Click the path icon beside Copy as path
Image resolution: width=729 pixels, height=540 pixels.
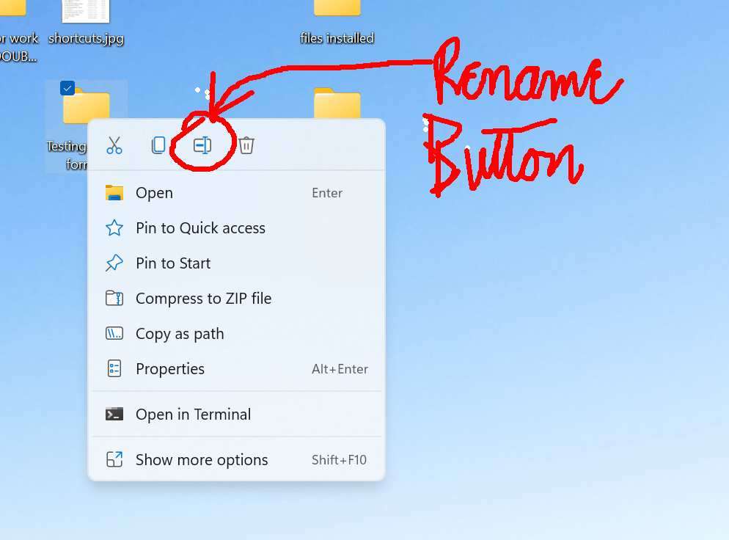pyautogui.click(x=114, y=334)
